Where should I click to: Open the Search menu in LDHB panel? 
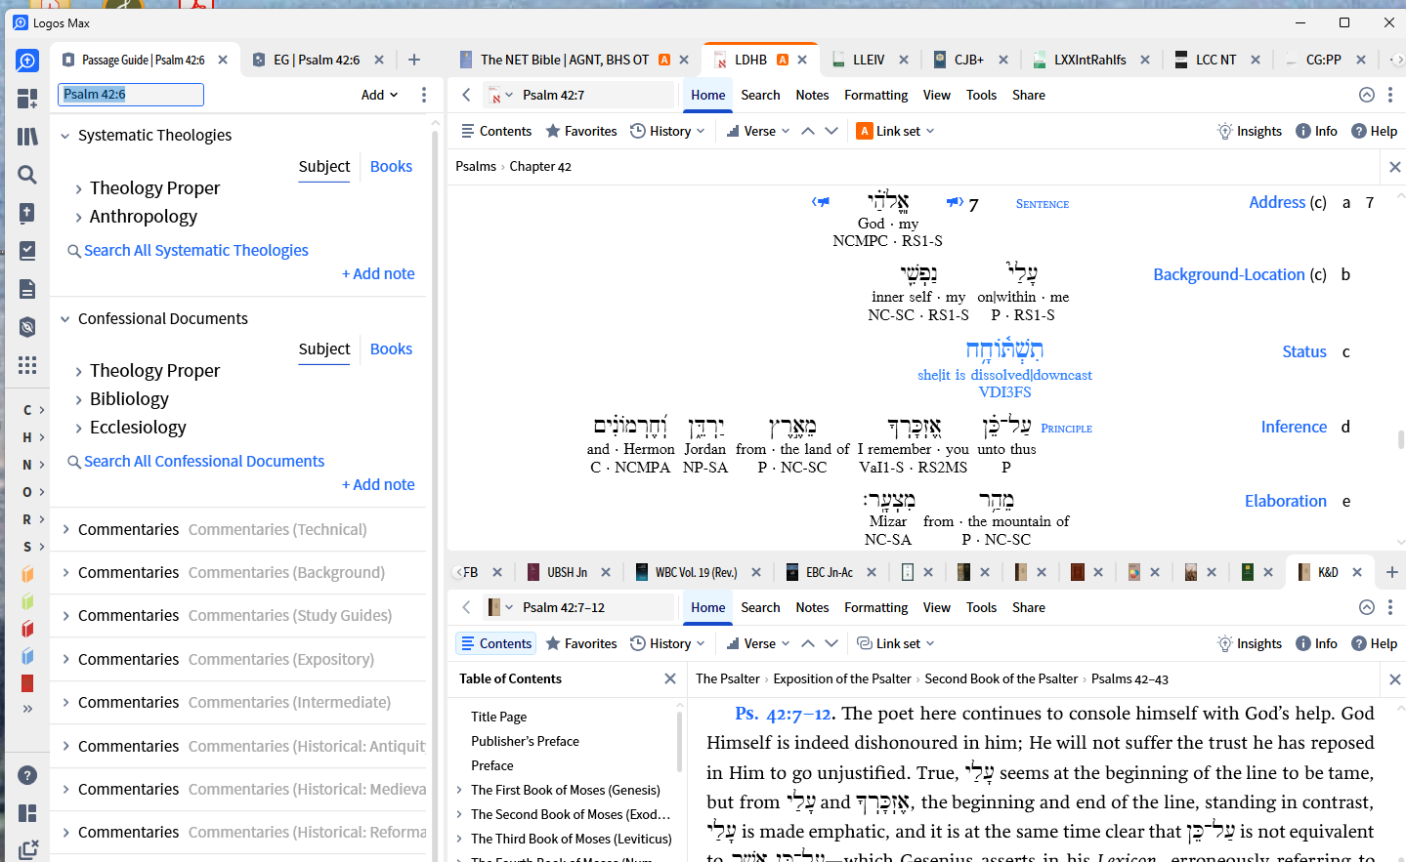point(760,96)
